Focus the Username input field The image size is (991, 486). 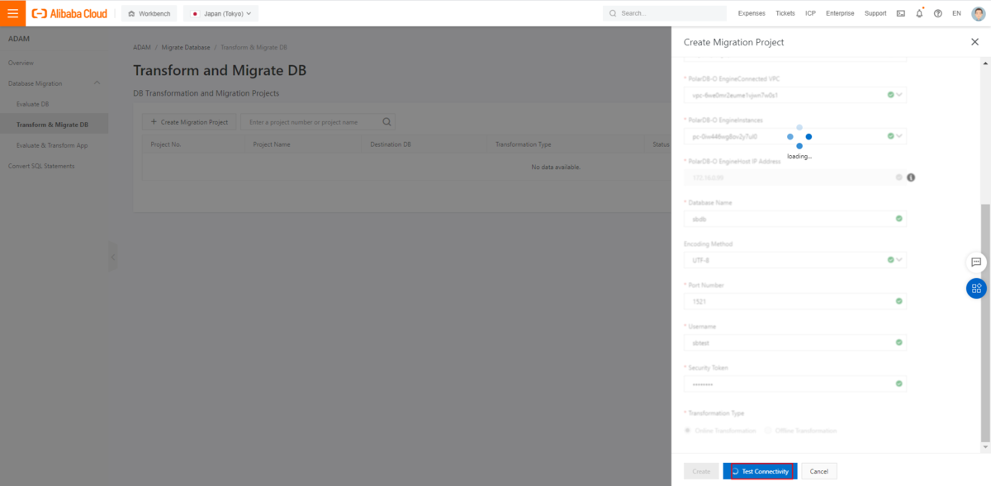pyautogui.click(x=795, y=342)
